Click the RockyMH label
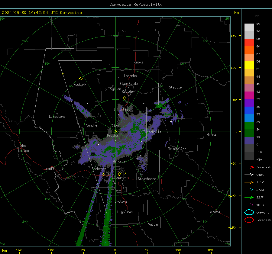 point(80,85)
